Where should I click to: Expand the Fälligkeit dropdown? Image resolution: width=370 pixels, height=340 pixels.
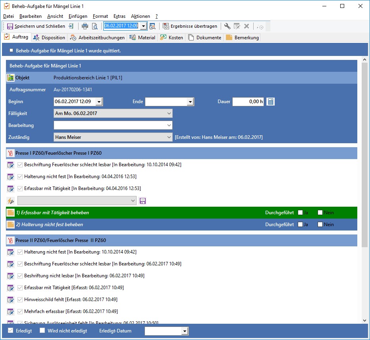pos(169,113)
